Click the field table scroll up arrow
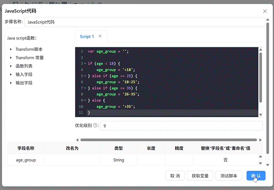This screenshot has height=190, width=274. point(260,156)
